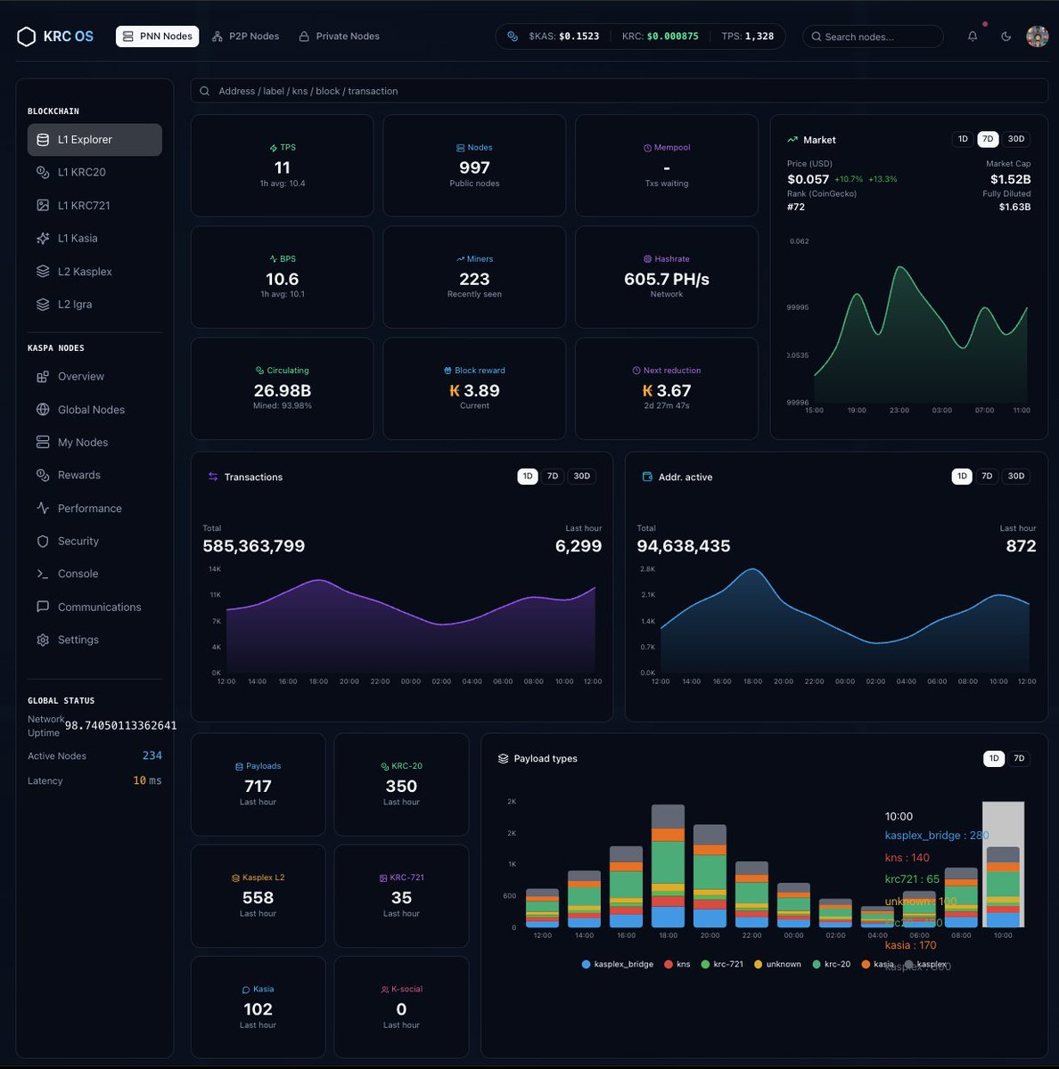Switch the Transactions chart to 7D
The width and height of the screenshot is (1059, 1069).
pyautogui.click(x=553, y=476)
